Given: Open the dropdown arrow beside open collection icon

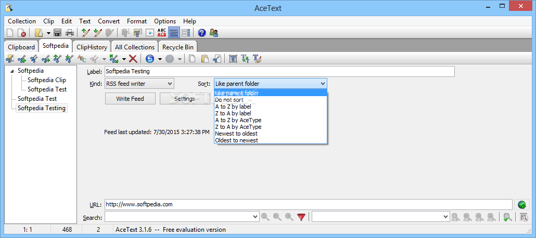Looking at the screenshot, I should [x=48, y=33].
